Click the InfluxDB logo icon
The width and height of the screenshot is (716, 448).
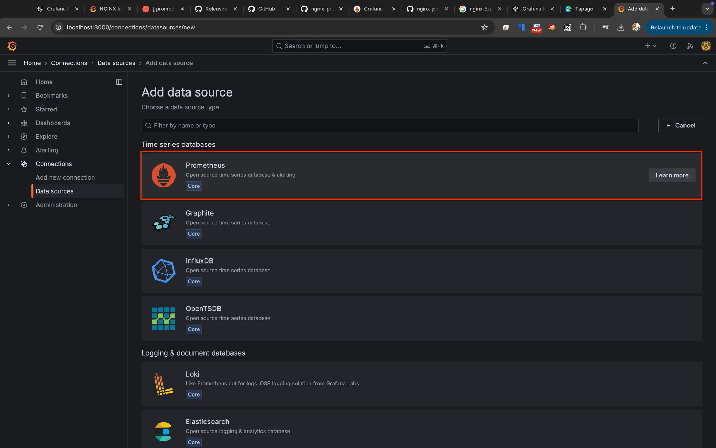tap(163, 271)
